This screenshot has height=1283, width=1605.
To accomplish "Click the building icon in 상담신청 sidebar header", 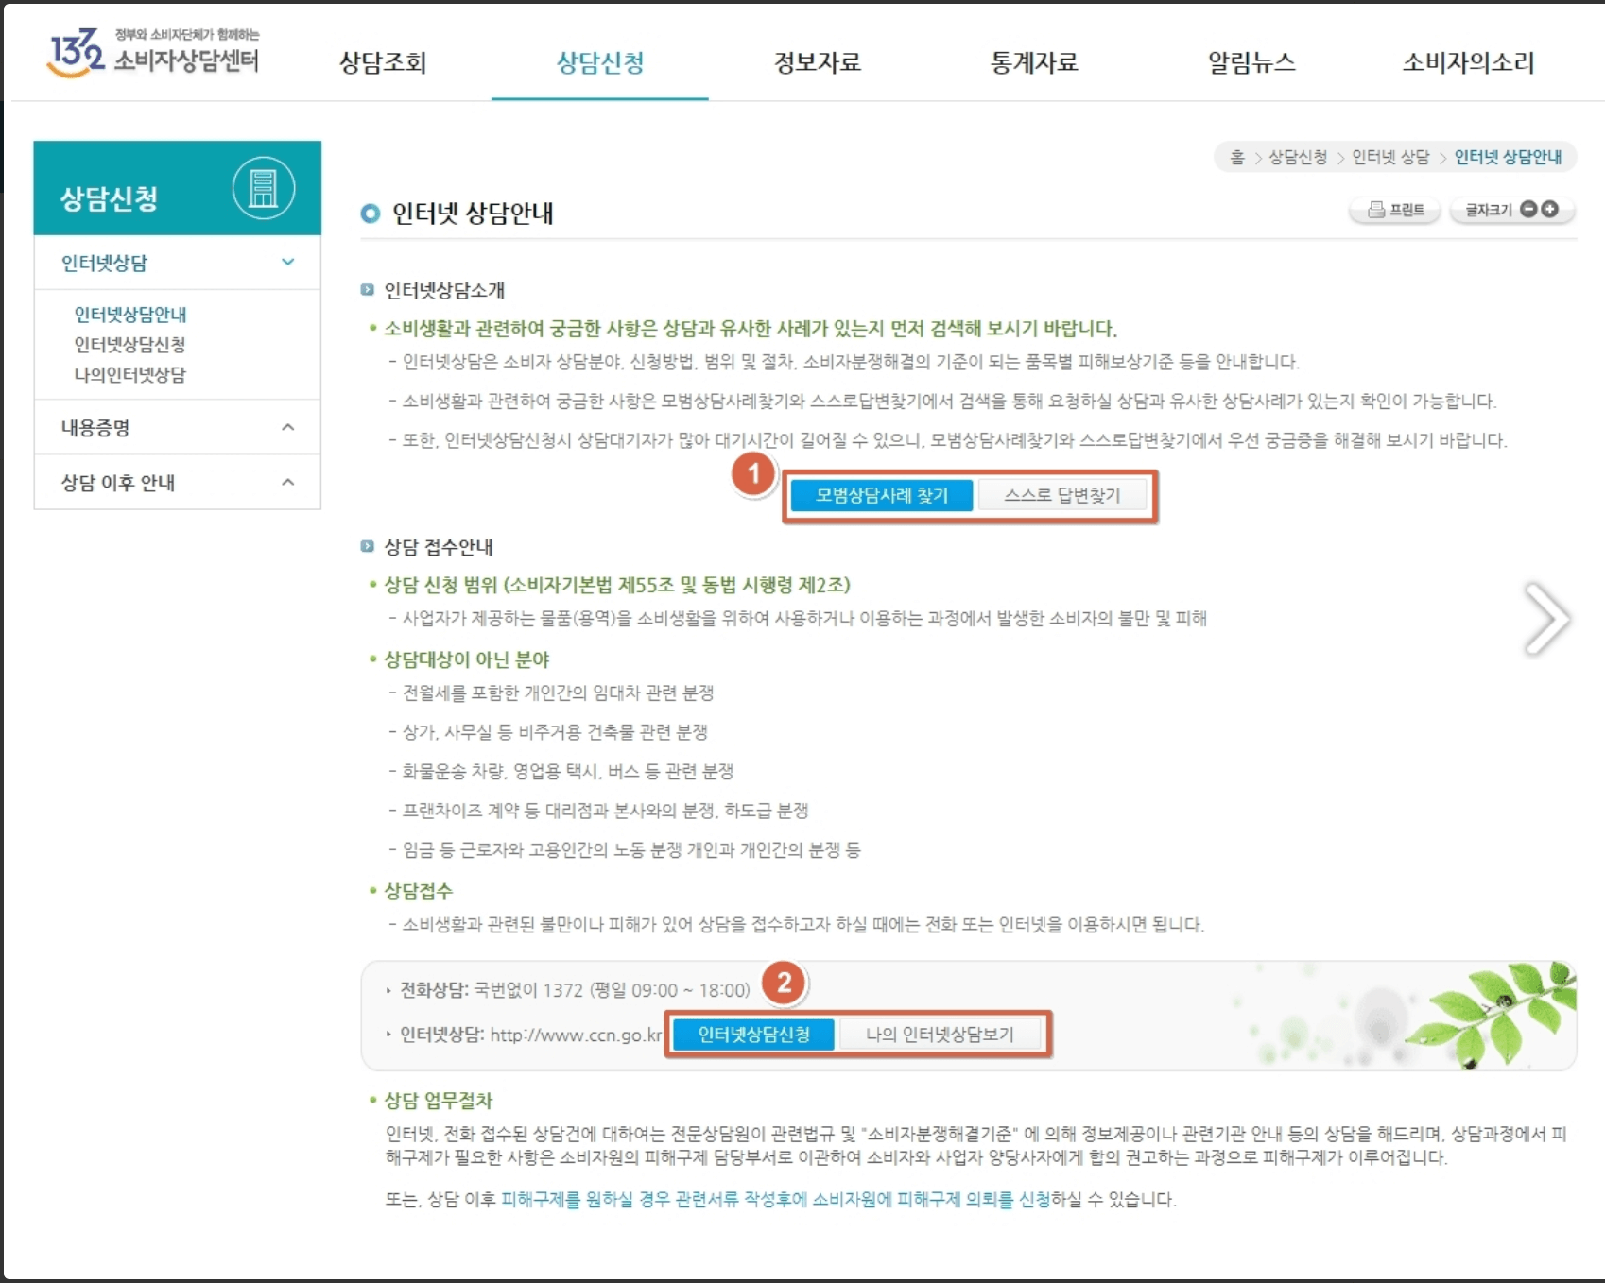I will [x=265, y=188].
